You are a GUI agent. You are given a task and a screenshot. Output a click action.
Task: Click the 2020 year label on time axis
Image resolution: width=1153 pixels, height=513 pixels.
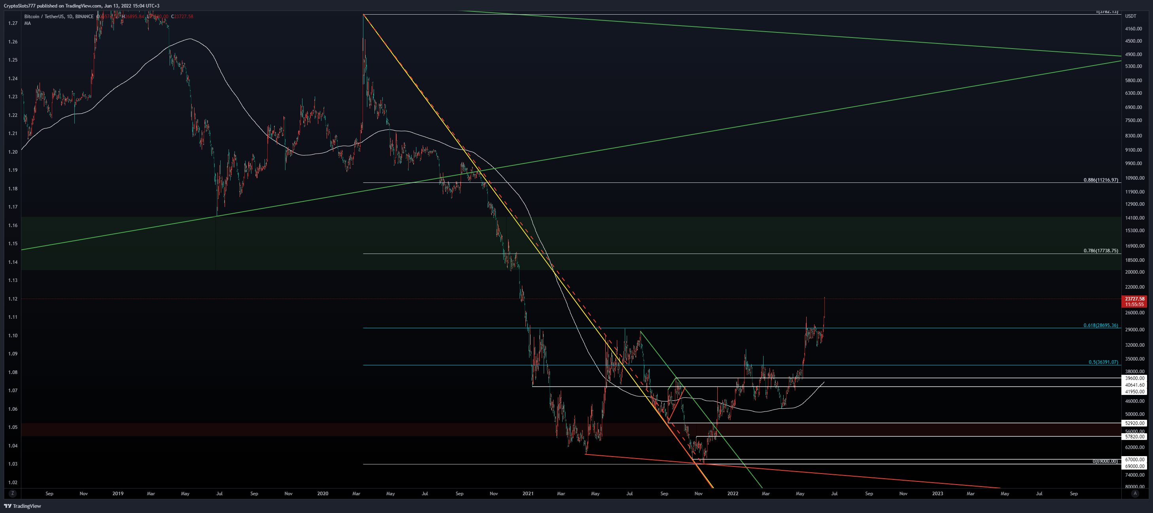(322, 493)
